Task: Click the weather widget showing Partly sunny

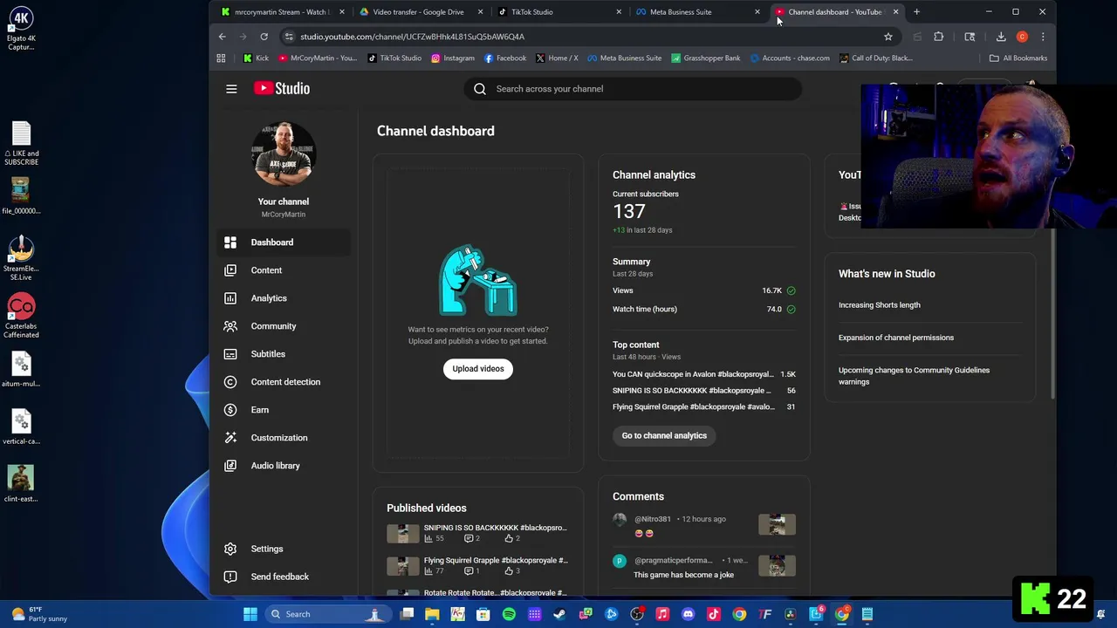Action: pyautogui.click(x=38, y=614)
